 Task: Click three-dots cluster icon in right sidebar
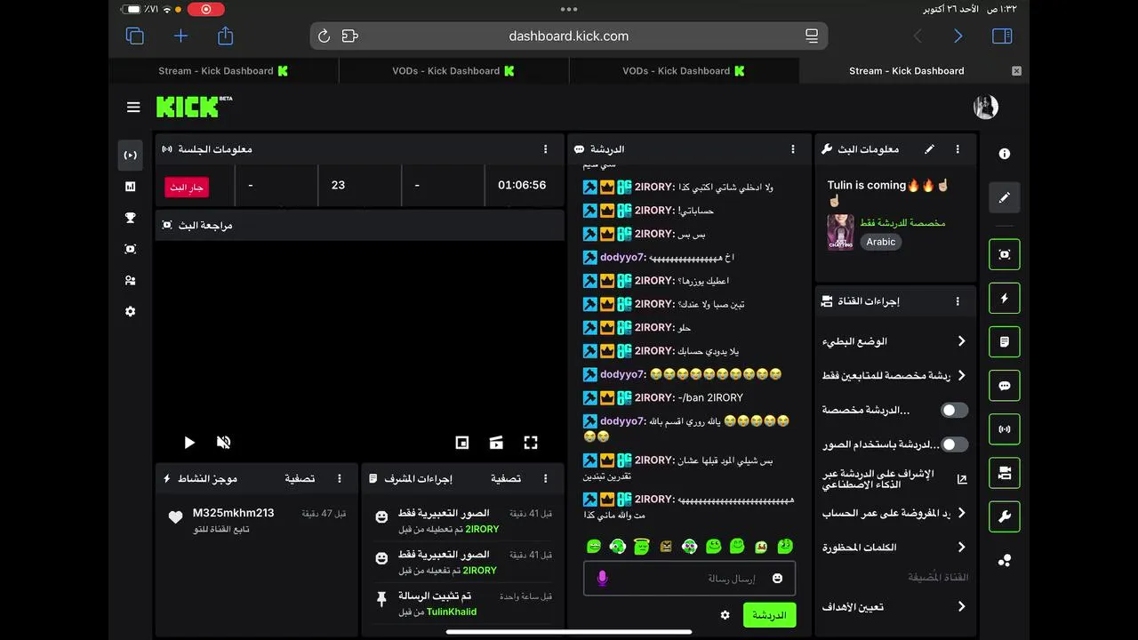tap(1005, 560)
